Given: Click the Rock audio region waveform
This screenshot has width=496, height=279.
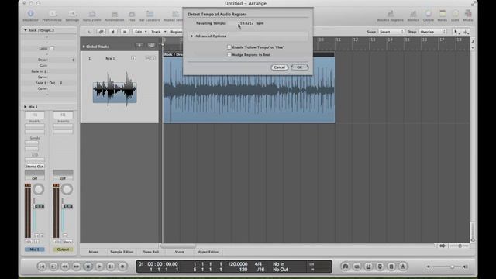Looking at the screenshot, I should [x=249, y=90].
